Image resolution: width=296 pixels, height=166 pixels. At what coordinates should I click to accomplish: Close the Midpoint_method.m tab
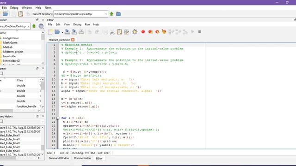(73, 40)
